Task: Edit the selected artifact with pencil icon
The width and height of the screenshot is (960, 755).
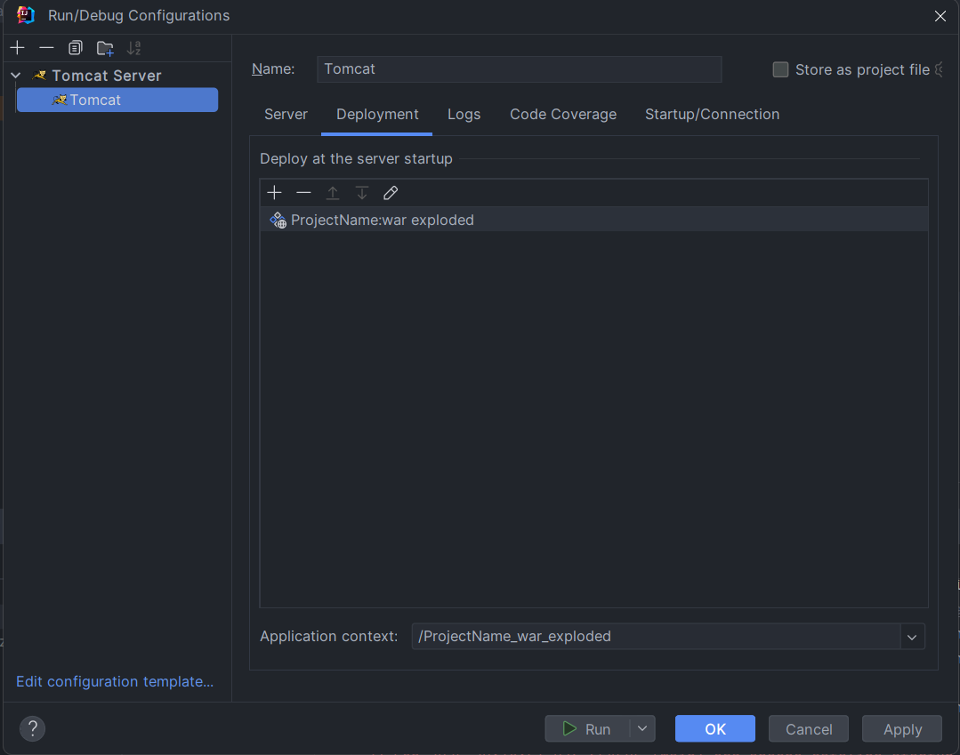Action: 390,193
